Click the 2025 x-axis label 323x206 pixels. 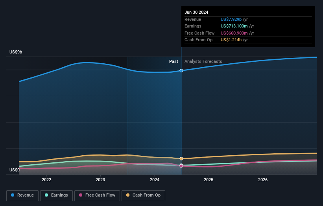(x=209, y=180)
